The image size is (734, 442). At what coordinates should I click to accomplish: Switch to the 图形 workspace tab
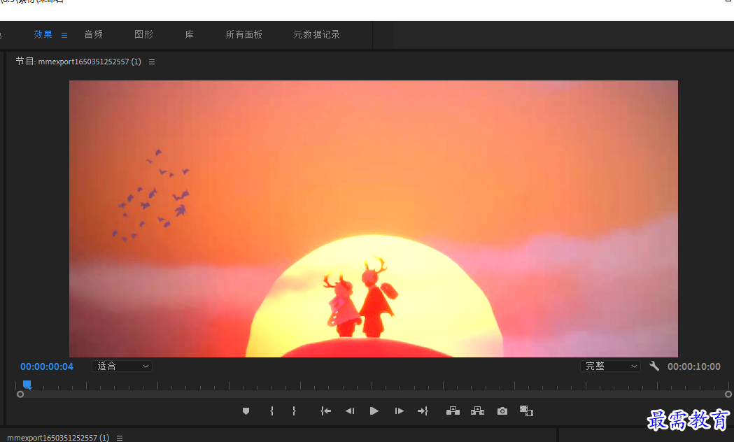coord(143,34)
